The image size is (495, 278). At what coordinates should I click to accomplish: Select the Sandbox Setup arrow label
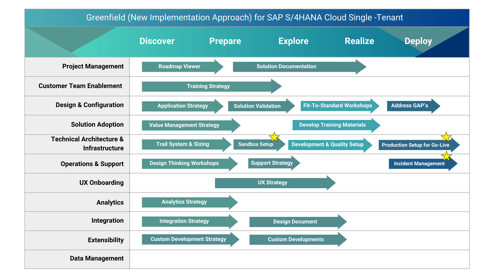click(255, 144)
